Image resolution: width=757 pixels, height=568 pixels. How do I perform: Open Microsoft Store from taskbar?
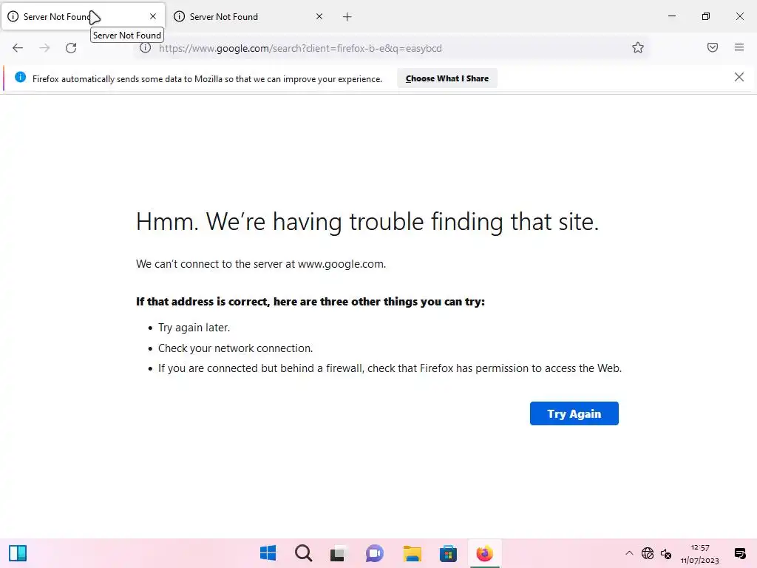[x=448, y=553]
